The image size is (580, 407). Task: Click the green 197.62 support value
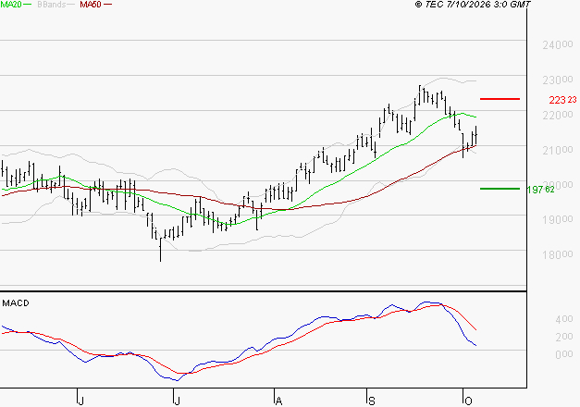click(540, 190)
